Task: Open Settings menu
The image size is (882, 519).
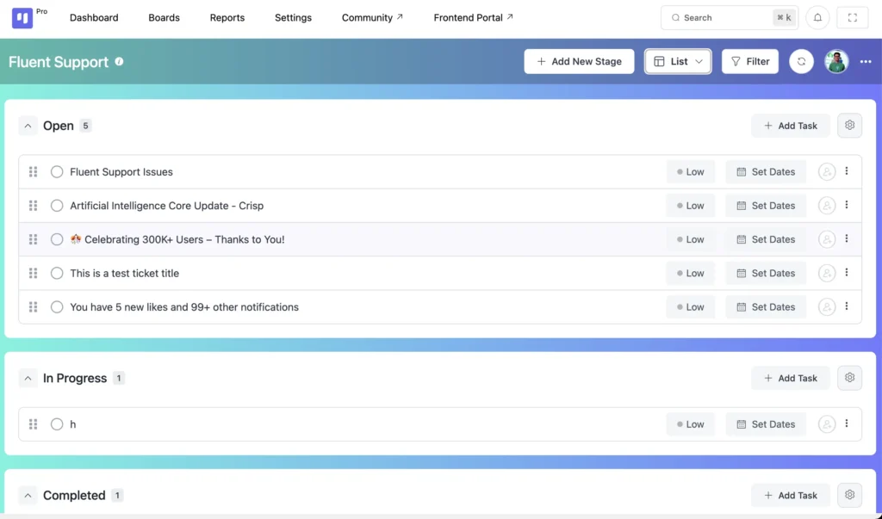Action: [293, 17]
